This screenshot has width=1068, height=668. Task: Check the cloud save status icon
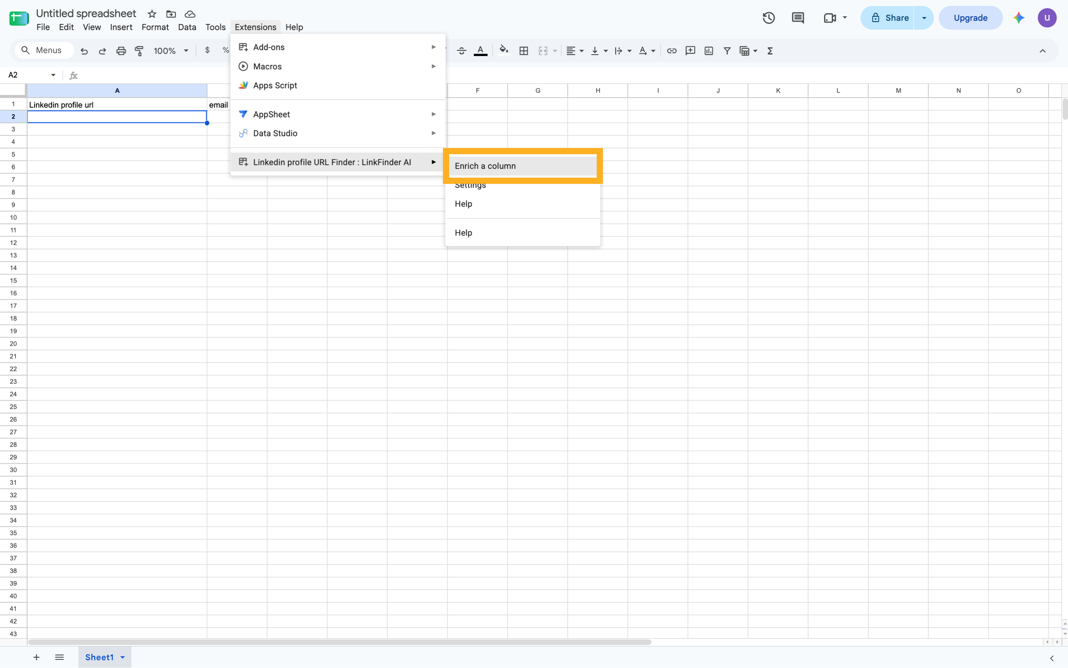(x=190, y=14)
